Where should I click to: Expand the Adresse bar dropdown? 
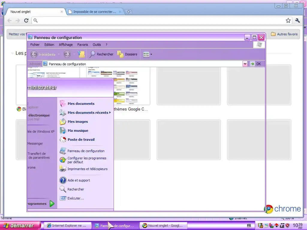(245, 64)
